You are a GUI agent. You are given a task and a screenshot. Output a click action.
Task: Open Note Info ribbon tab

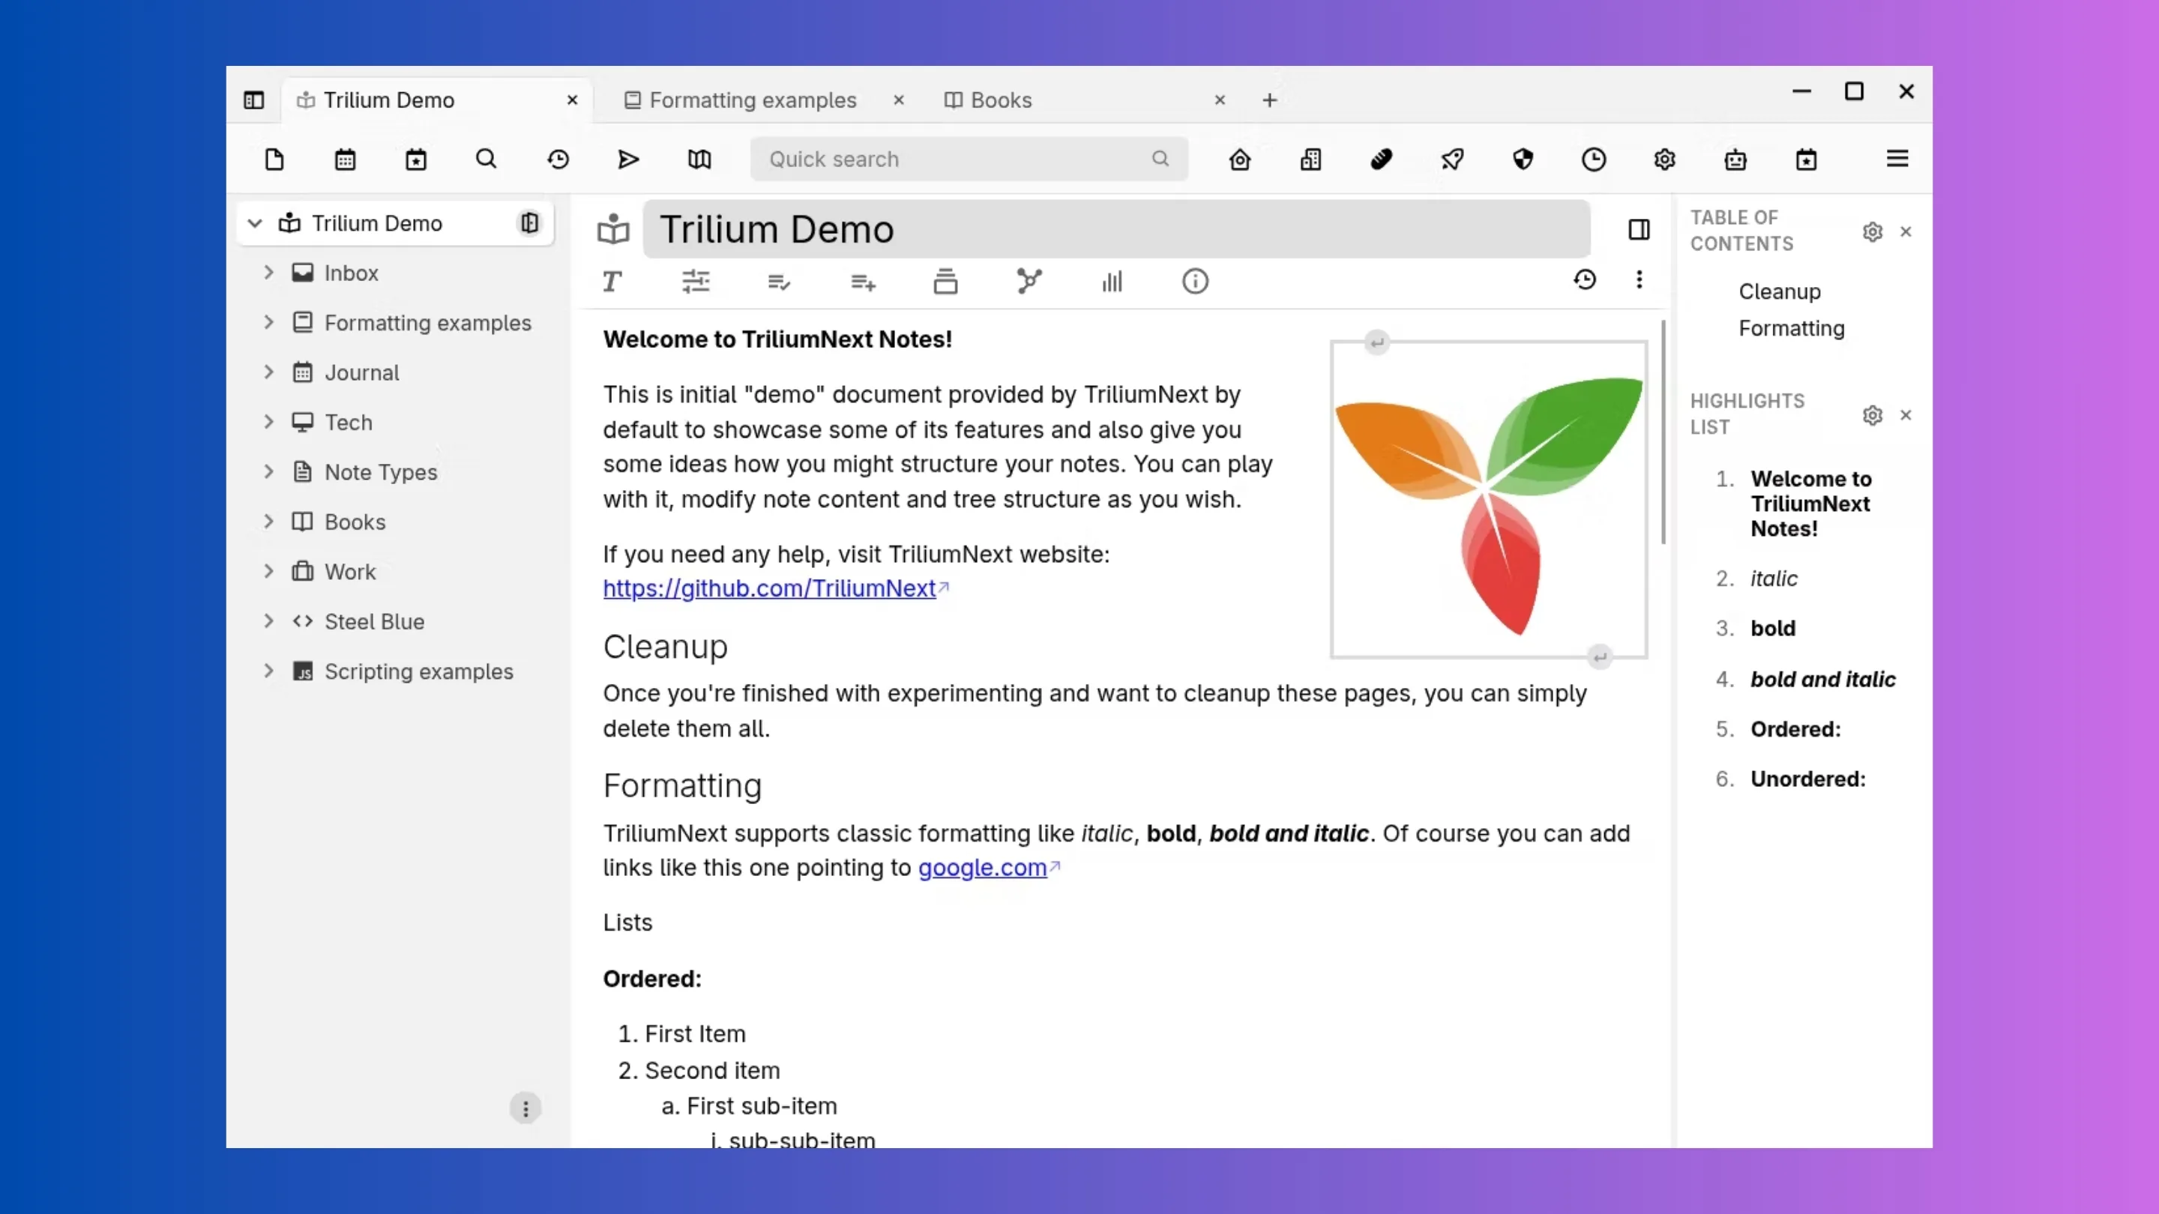(x=1195, y=282)
